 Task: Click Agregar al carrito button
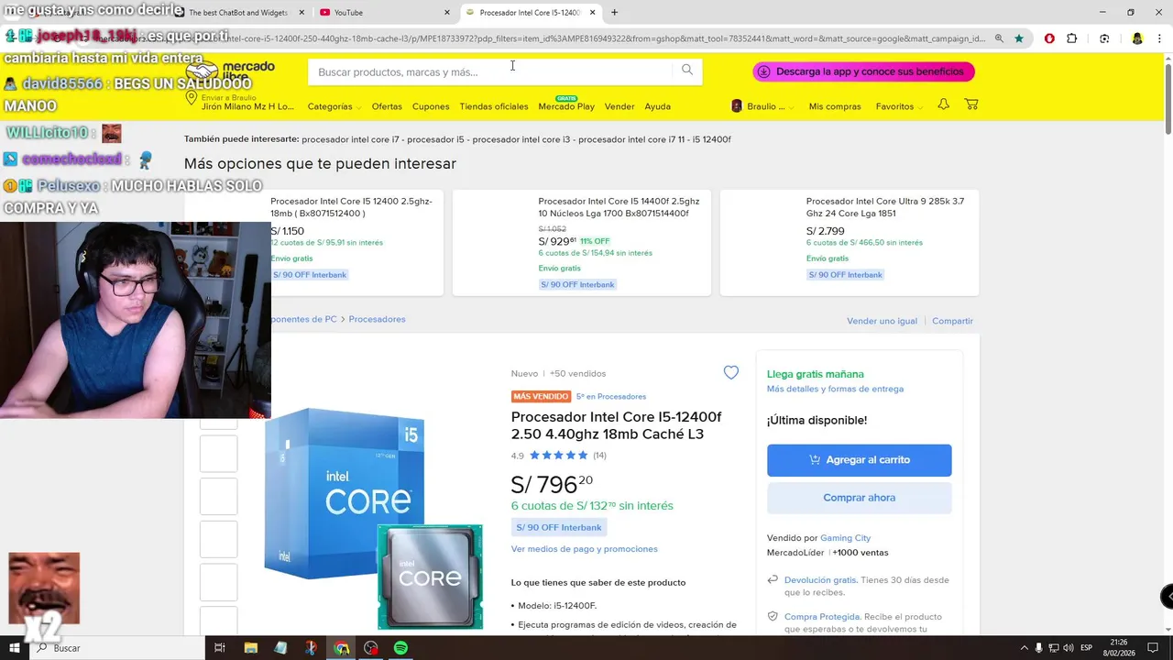(x=859, y=460)
